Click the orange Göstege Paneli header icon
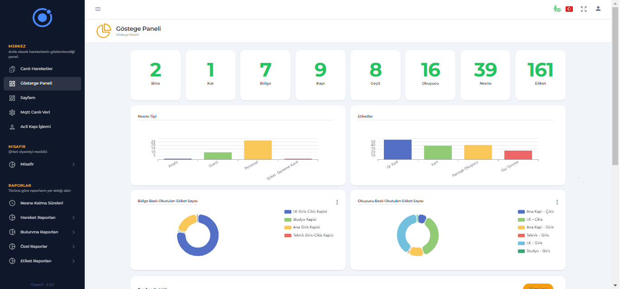The width and height of the screenshot is (620, 289). [x=103, y=30]
